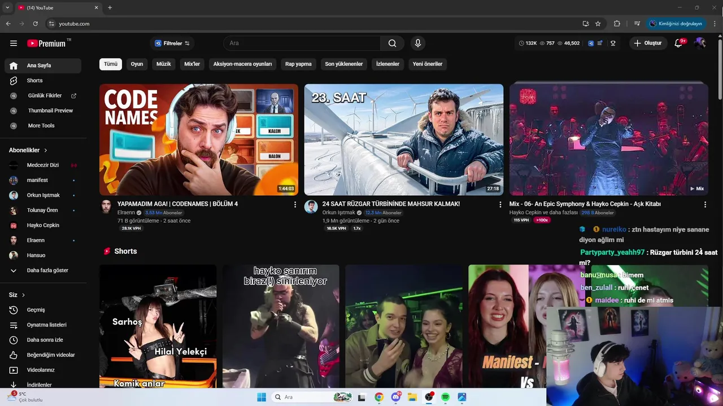The height and width of the screenshot is (406, 723).
Task: Open the account avatar menu
Action: pyautogui.click(x=700, y=43)
